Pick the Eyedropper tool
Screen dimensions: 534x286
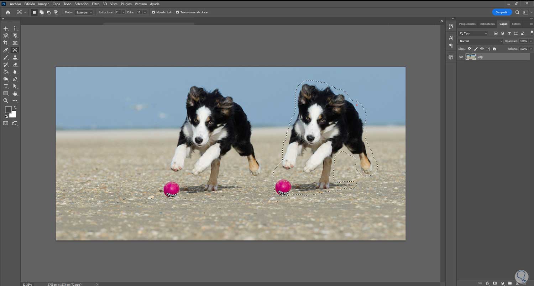[6, 50]
